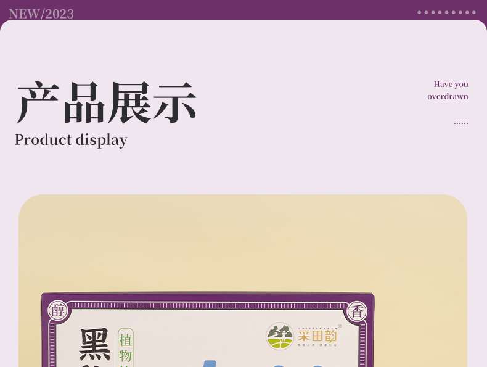Image resolution: width=487 pixels, height=367 pixels.
Task: Click the small tagline beneath 采田韵
Action: pos(317,347)
